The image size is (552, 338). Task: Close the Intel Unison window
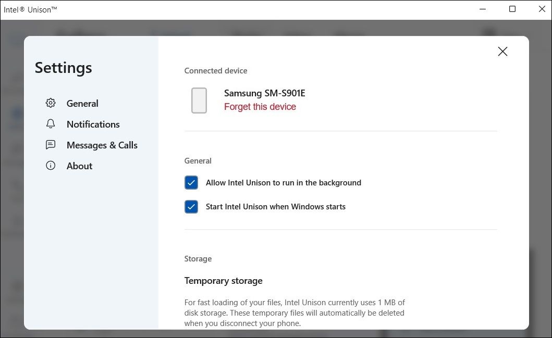point(542,9)
